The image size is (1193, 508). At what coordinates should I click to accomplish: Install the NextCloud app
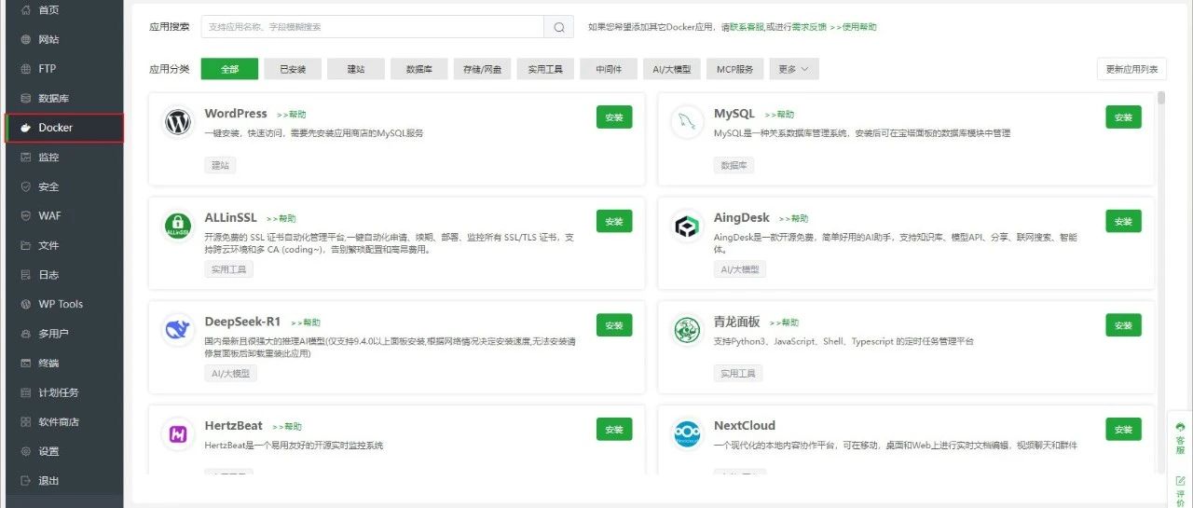1123,429
